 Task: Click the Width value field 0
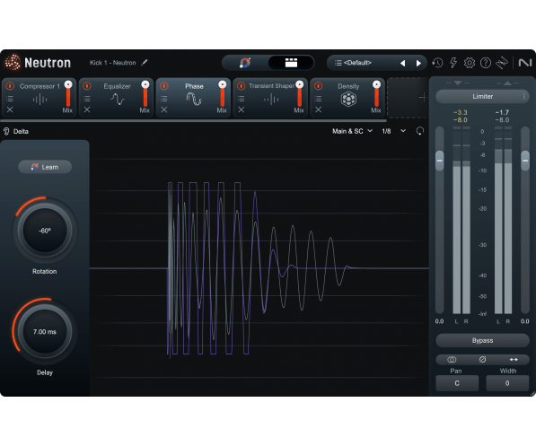507,383
